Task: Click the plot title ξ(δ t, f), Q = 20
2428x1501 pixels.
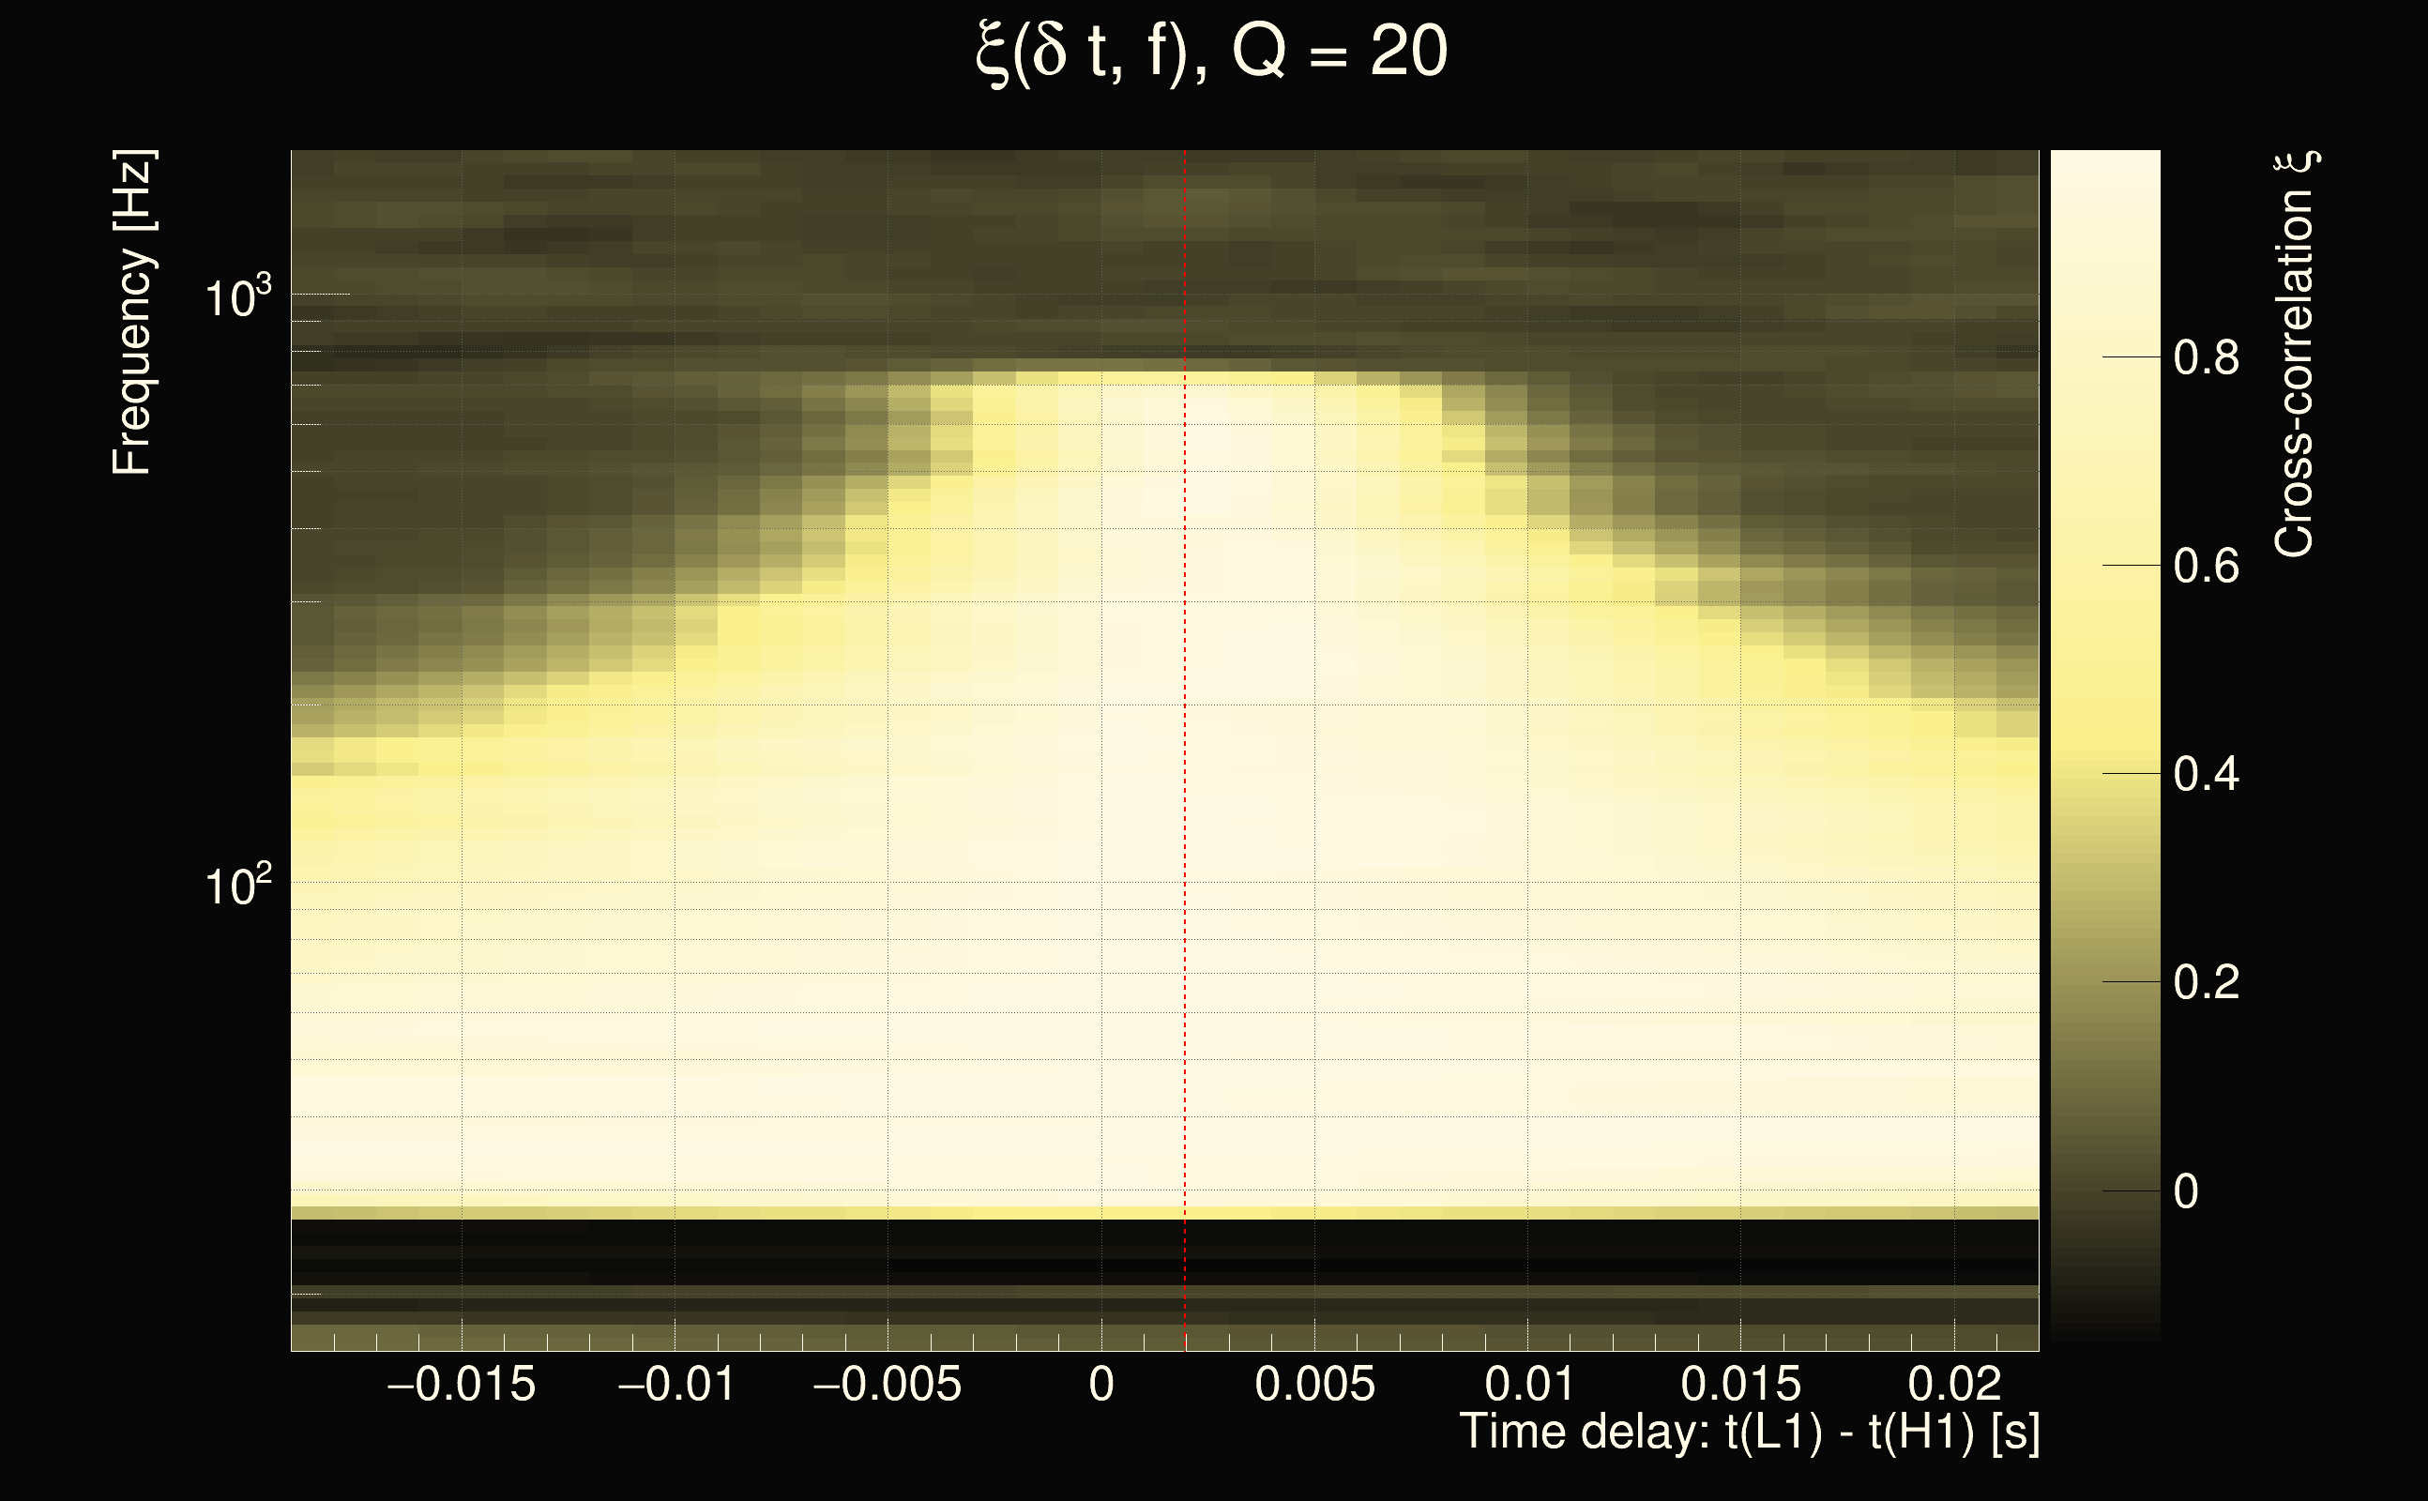Action: pos(1212,52)
